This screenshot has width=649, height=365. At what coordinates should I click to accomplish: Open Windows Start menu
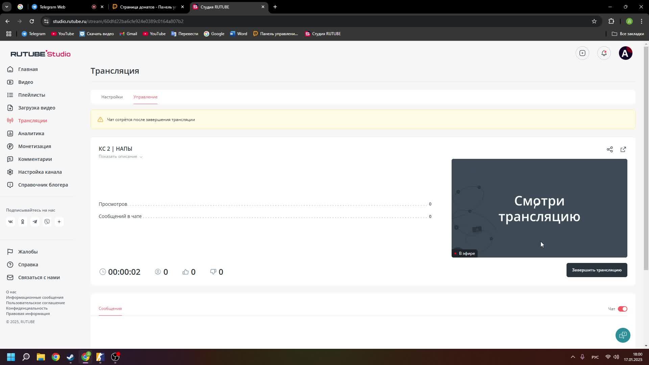(x=11, y=357)
